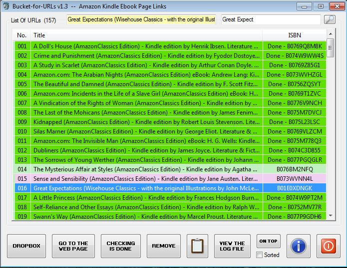Select row 011 The Invisible Man
The image size is (347, 268).
tap(170, 141)
